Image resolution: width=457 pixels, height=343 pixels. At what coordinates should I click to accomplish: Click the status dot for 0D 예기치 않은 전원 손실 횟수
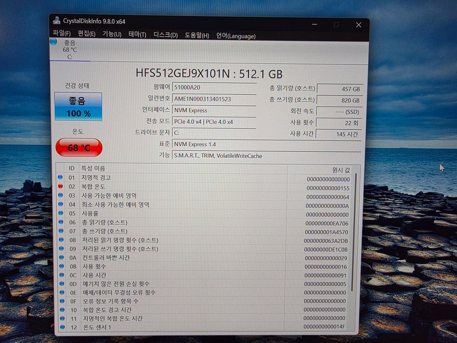pyautogui.click(x=62, y=284)
